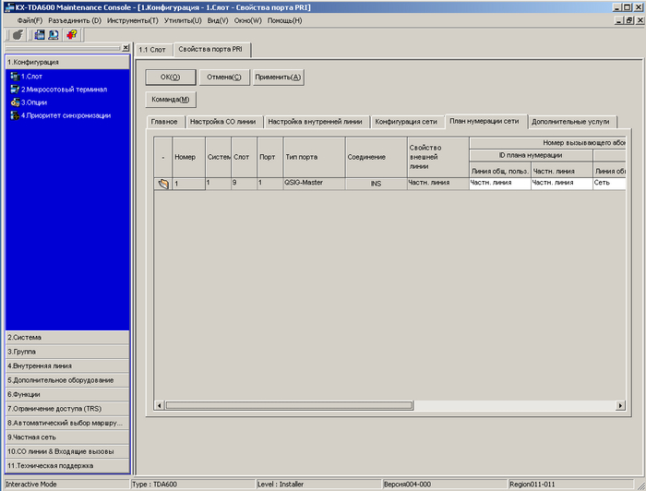Click the third toolbar icon with the blue screen

[x=53, y=34]
